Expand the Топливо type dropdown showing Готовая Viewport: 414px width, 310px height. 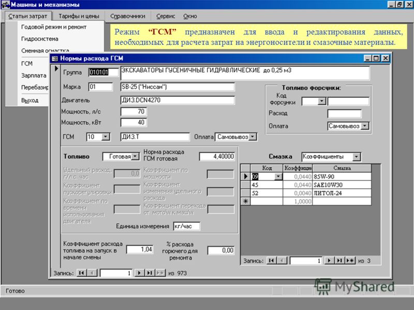coord(135,157)
